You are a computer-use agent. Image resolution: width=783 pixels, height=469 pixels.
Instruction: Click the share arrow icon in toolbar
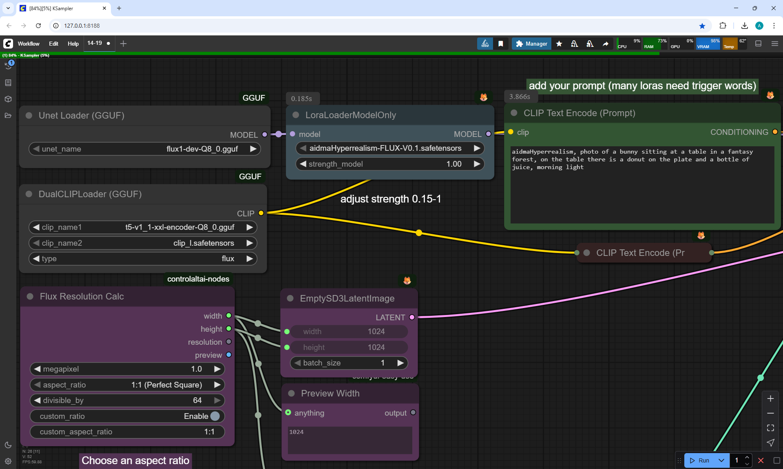point(606,44)
